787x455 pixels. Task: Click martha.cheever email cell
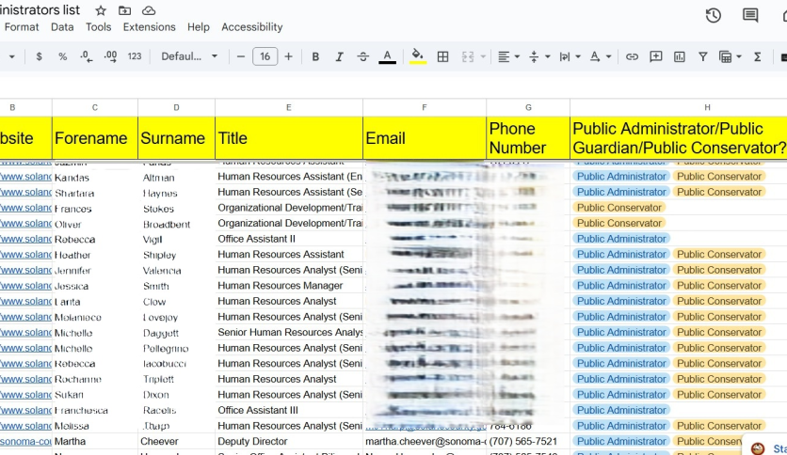[425, 442]
